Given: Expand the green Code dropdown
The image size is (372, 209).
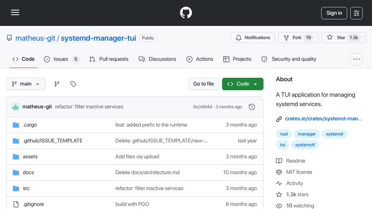Looking at the screenshot, I should coord(243,84).
